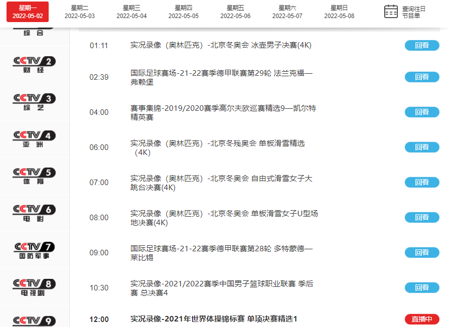Select the 02:39 time entry

[99, 77]
